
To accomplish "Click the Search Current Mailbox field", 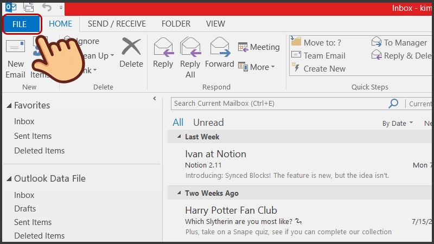I will pyautogui.click(x=279, y=104).
